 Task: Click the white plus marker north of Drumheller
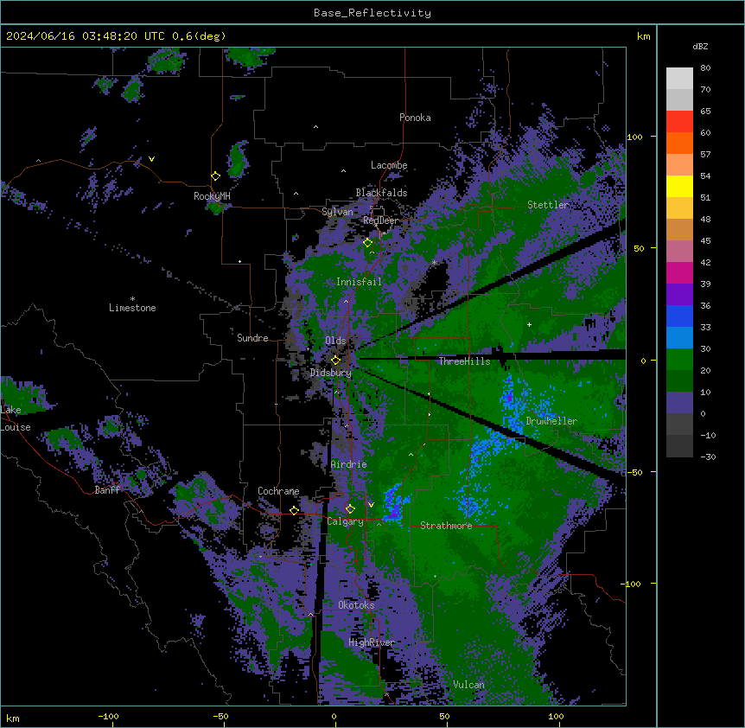529,324
